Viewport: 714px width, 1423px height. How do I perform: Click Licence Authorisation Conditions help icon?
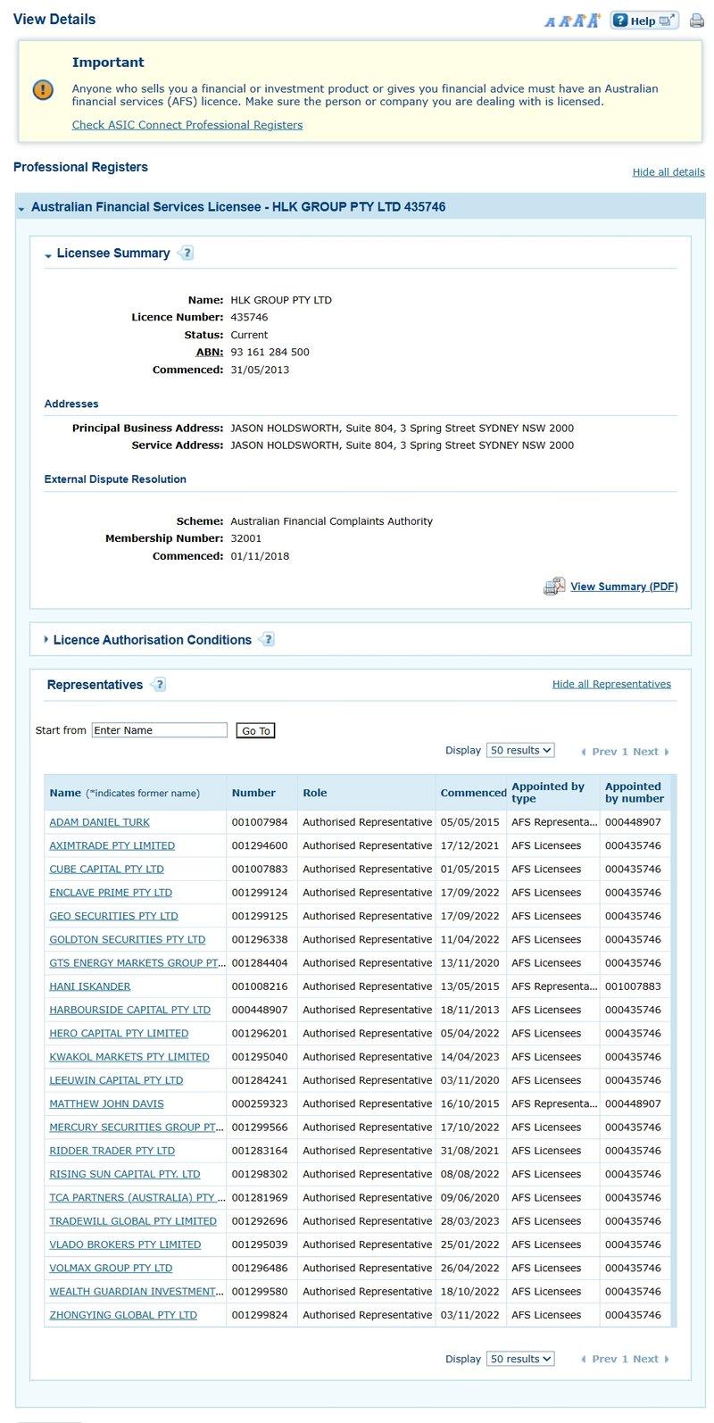coord(267,639)
